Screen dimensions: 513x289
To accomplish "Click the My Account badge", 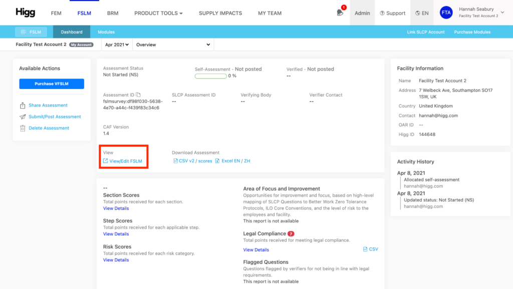I will pyautogui.click(x=81, y=44).
